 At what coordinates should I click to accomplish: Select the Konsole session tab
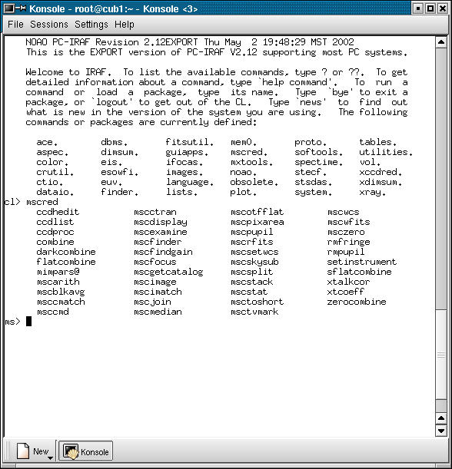point(85,451)
